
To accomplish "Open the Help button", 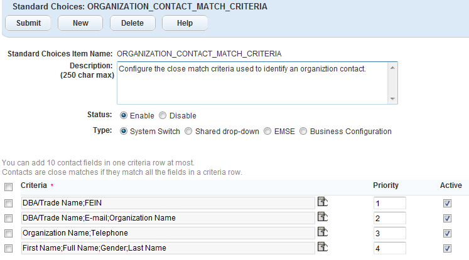I will point(185,23).
